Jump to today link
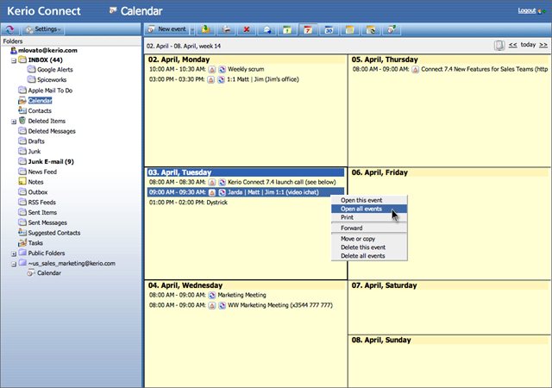 [x=528, y=45]
